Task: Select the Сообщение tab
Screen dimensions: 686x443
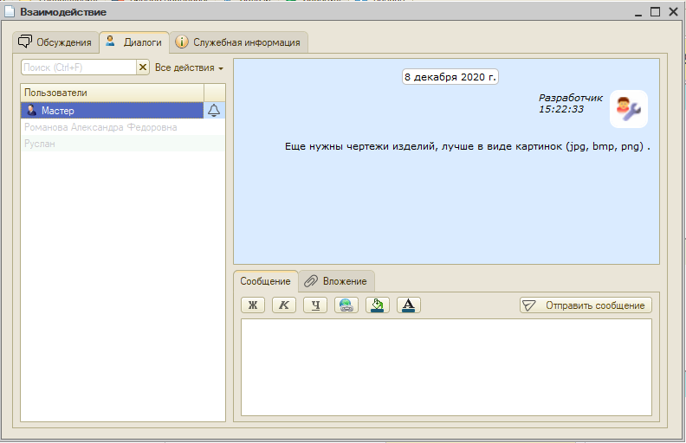Action: pyautogui.click(x=265, y=281)
